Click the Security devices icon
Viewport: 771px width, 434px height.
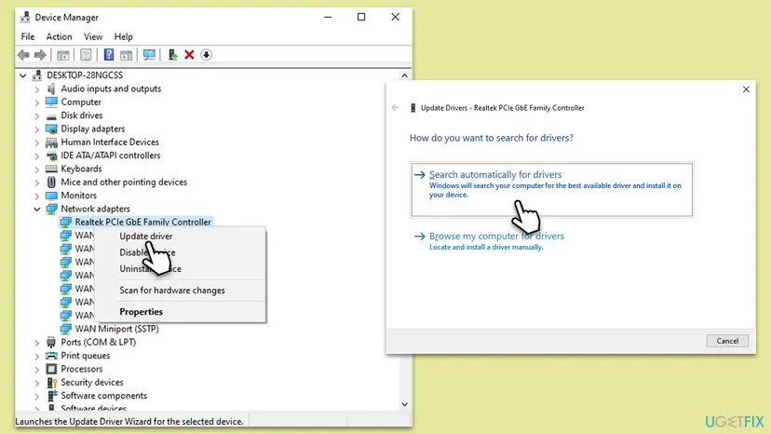click(51, 383)
